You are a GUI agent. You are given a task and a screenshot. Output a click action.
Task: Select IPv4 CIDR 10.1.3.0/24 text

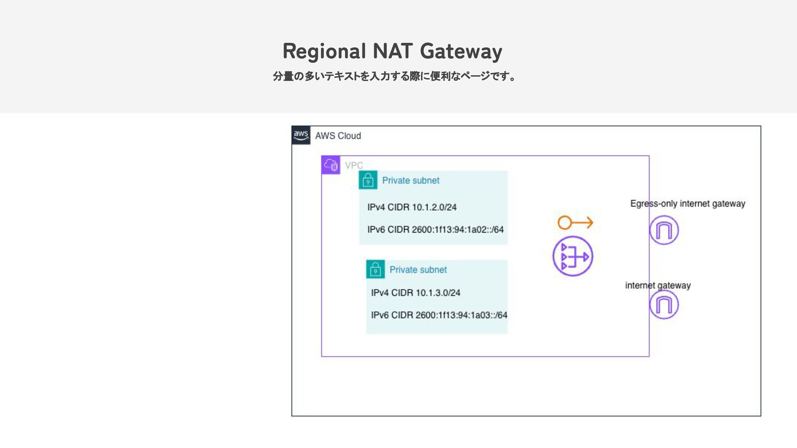tap(416, 293)
